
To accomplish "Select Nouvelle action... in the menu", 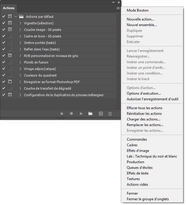I will (140, 19).
